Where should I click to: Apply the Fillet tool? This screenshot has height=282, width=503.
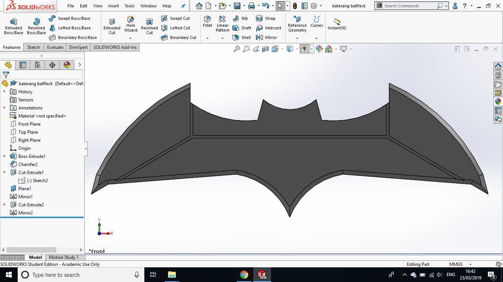[208, 22]
